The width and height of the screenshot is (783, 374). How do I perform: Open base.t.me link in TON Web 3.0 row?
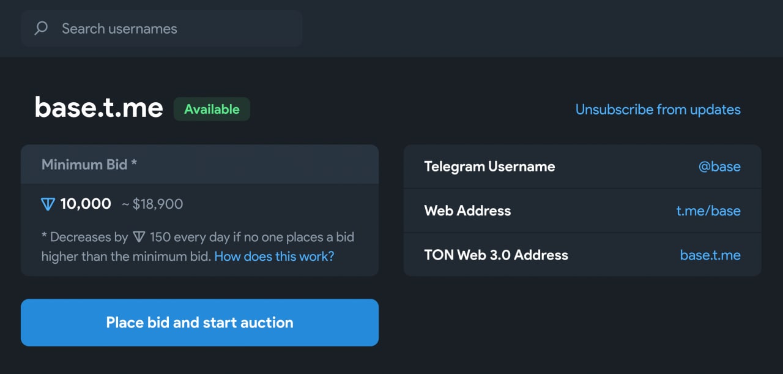pos(710,255)
